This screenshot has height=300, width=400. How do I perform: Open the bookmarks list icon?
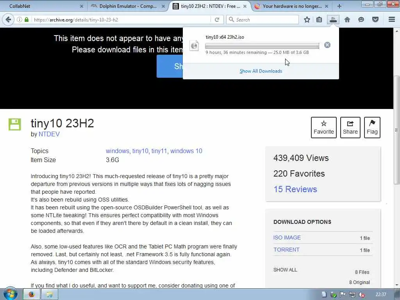tap(319, 20)
